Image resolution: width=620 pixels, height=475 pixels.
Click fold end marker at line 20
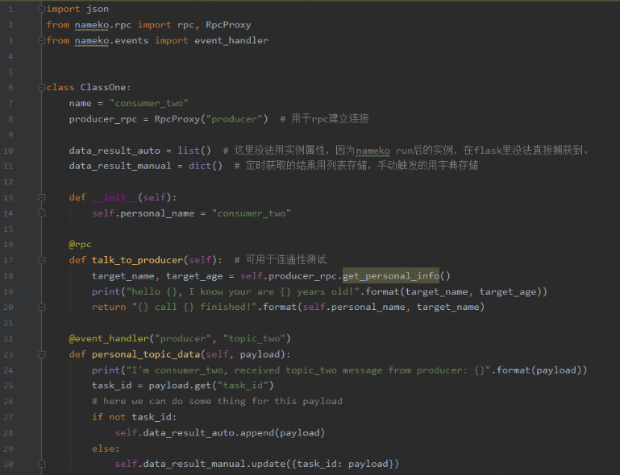[41, 307]
